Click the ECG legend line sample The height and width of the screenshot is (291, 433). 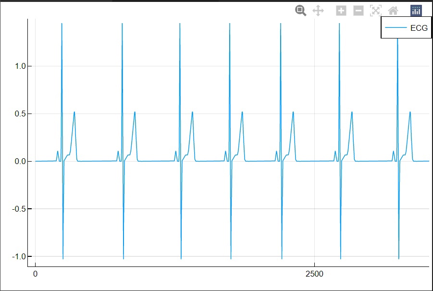[x=396, y=27]
